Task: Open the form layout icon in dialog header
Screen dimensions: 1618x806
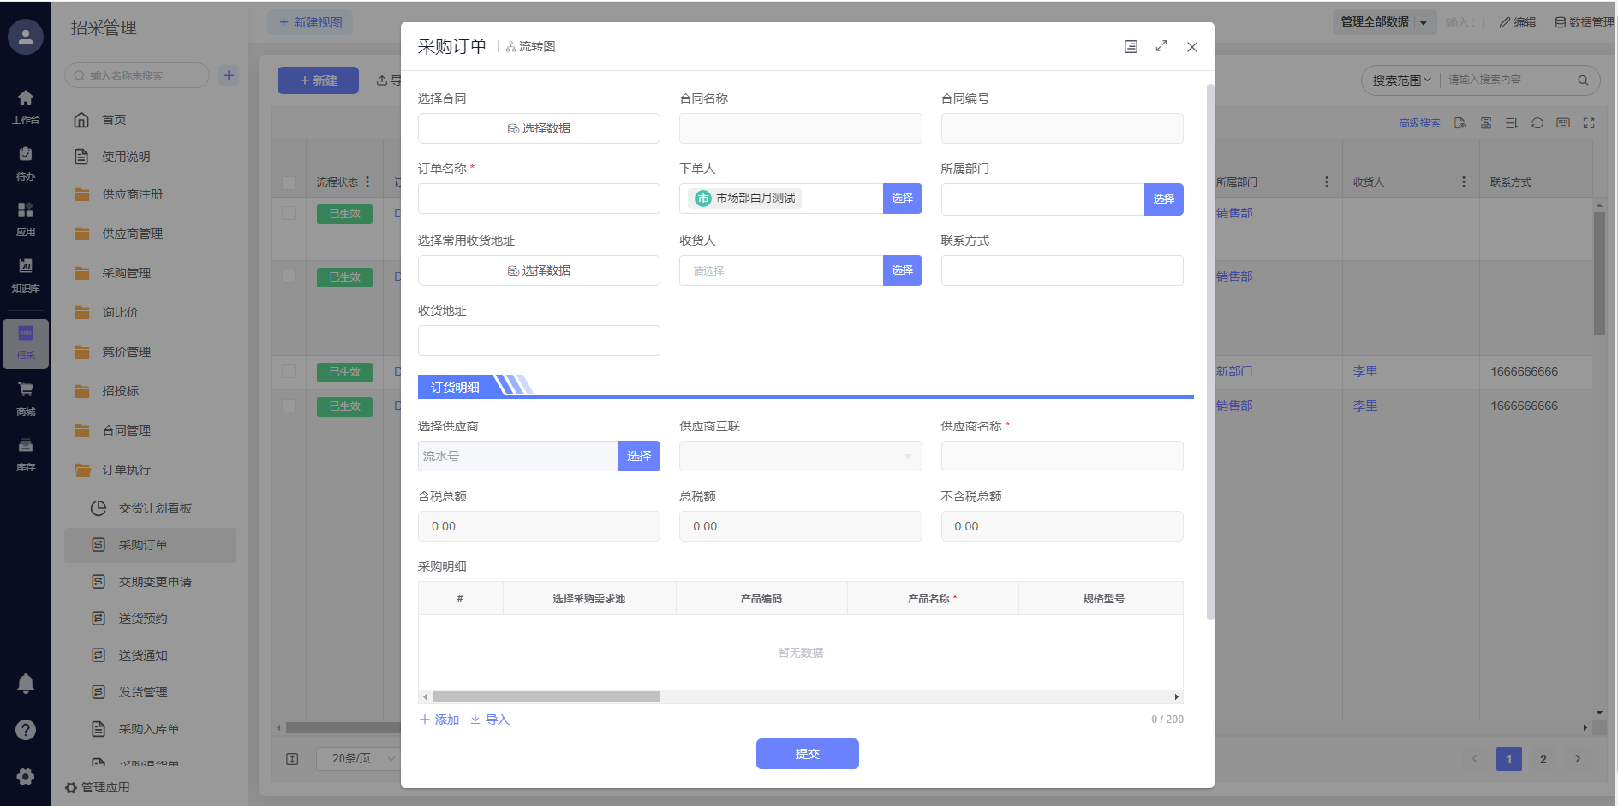Action: pyautogui.click(x=1131, y=47)
